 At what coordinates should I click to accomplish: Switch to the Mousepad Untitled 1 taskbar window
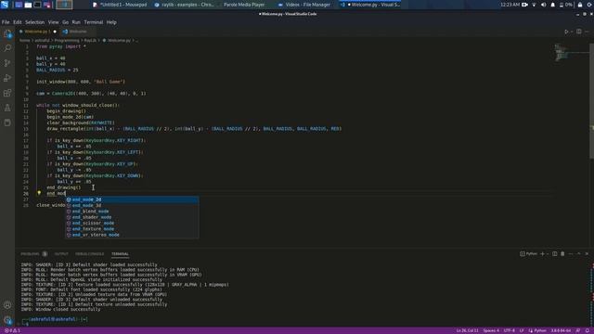coord(120,5)
